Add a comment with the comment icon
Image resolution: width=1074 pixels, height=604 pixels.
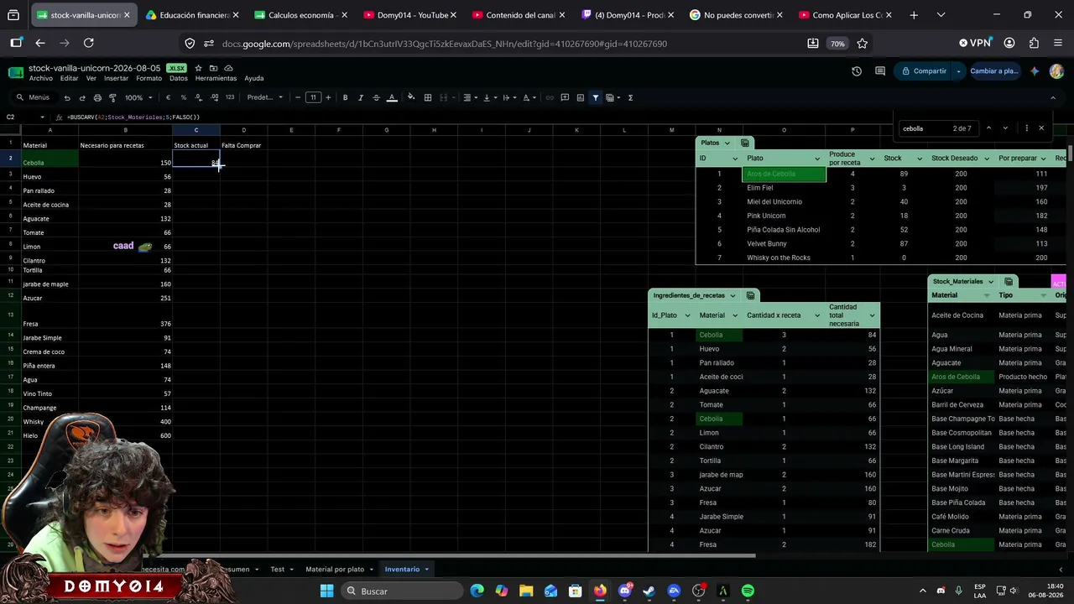click(565, 97)
